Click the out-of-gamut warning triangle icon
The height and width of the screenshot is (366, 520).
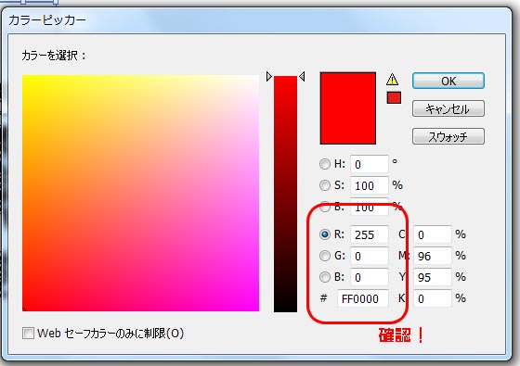[x=392, y=79]
